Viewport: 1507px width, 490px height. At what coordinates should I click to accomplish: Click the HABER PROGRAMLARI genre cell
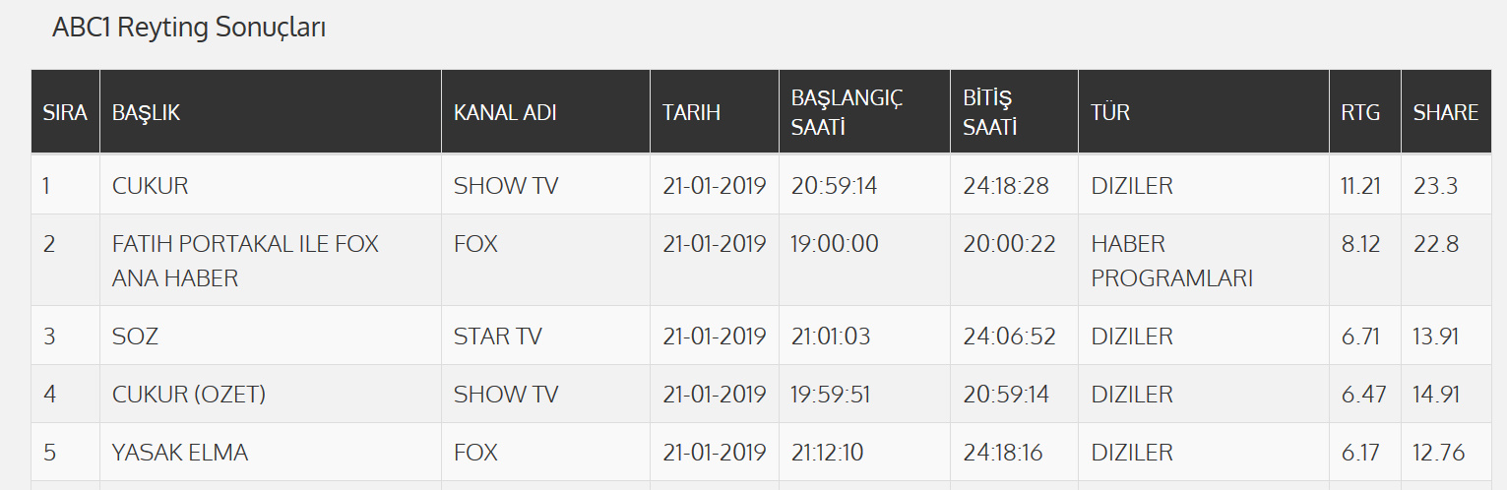coord(1171,261)
